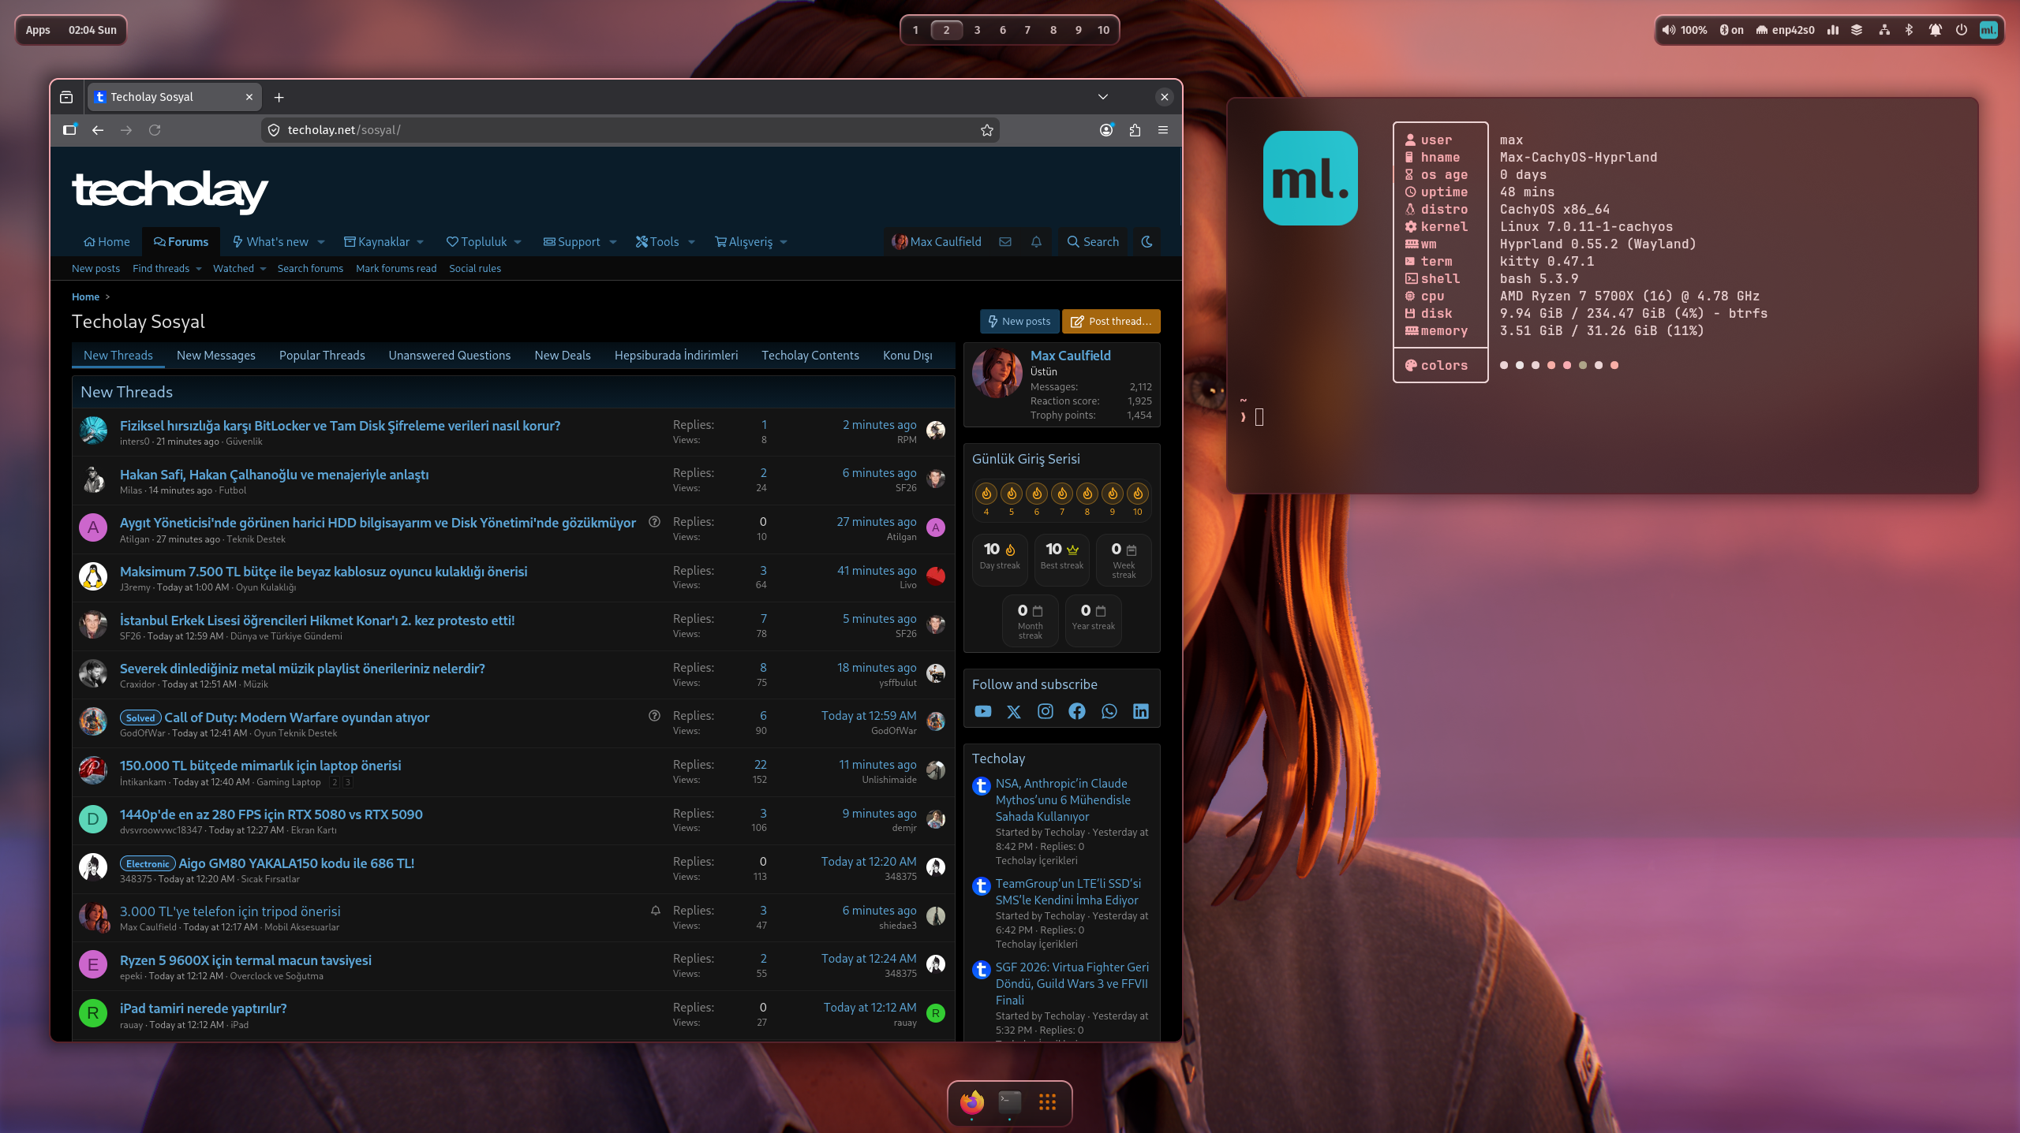This screenshot has width=2020, height=1133.
Task: Click the volume 100% indicator
Action: 1685,30
